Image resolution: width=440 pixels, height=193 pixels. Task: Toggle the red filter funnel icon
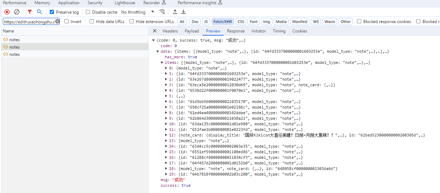pos(30,12)
